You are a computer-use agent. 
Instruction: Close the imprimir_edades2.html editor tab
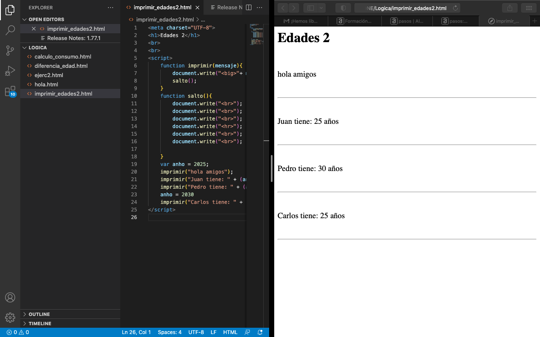point(197,8)
